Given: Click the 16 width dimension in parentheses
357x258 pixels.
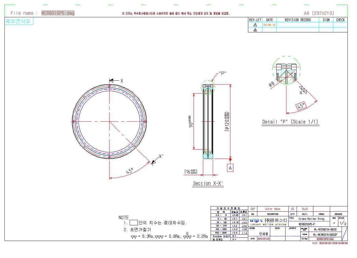Looking at the screenshot, I should [x=191, y=172].
